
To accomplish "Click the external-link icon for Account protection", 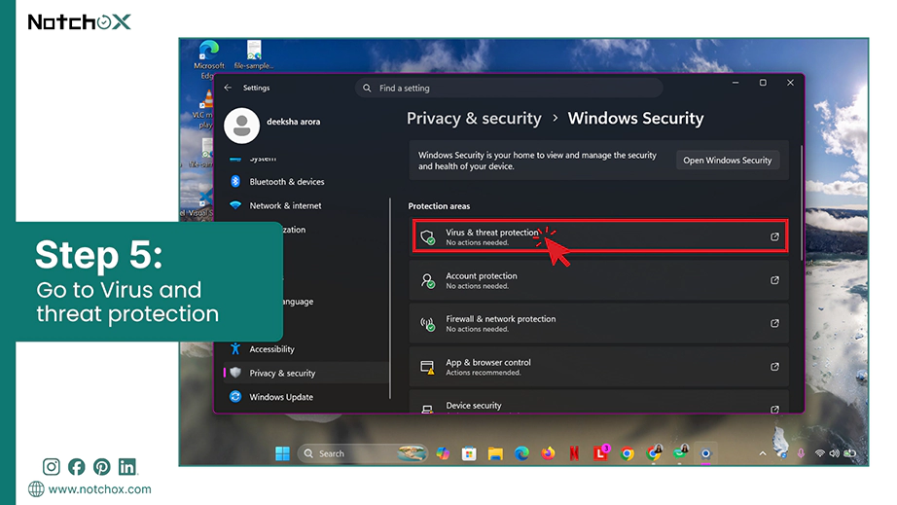I will point(774,280).
